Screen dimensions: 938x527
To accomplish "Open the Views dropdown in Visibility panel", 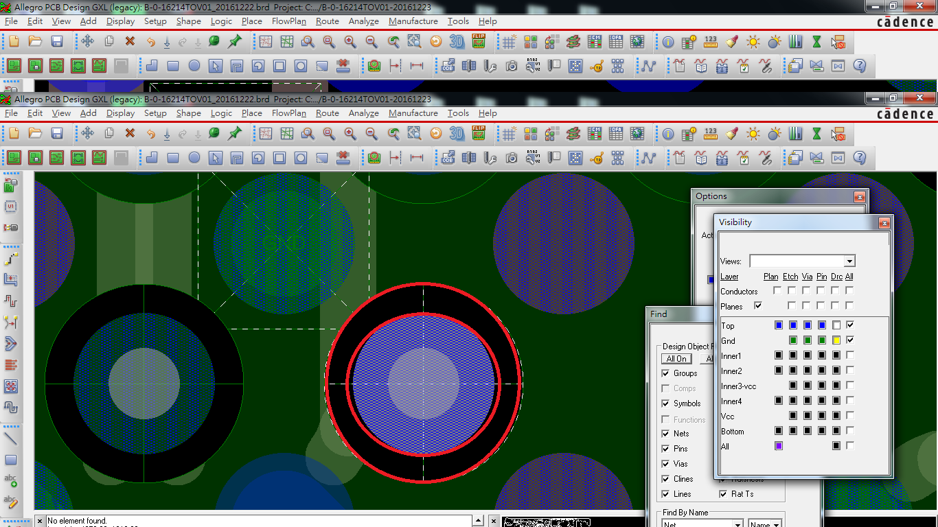I will point(849,261).
